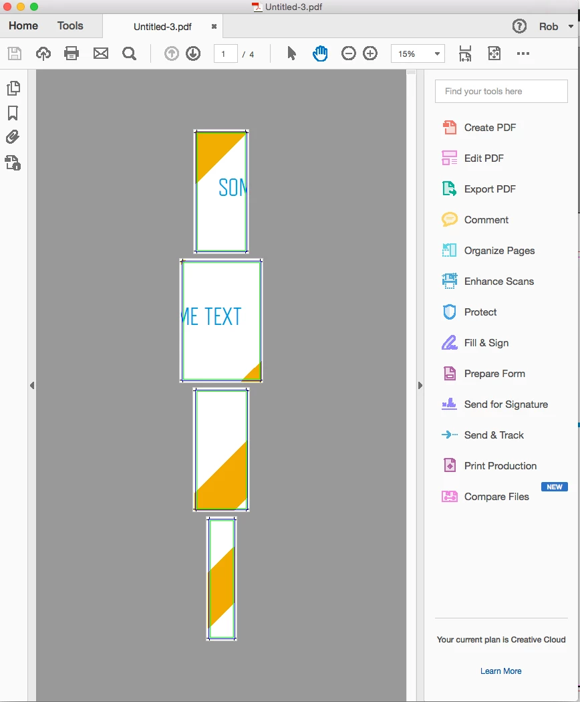Click the Organize Pages icon

tap(449, 250)
